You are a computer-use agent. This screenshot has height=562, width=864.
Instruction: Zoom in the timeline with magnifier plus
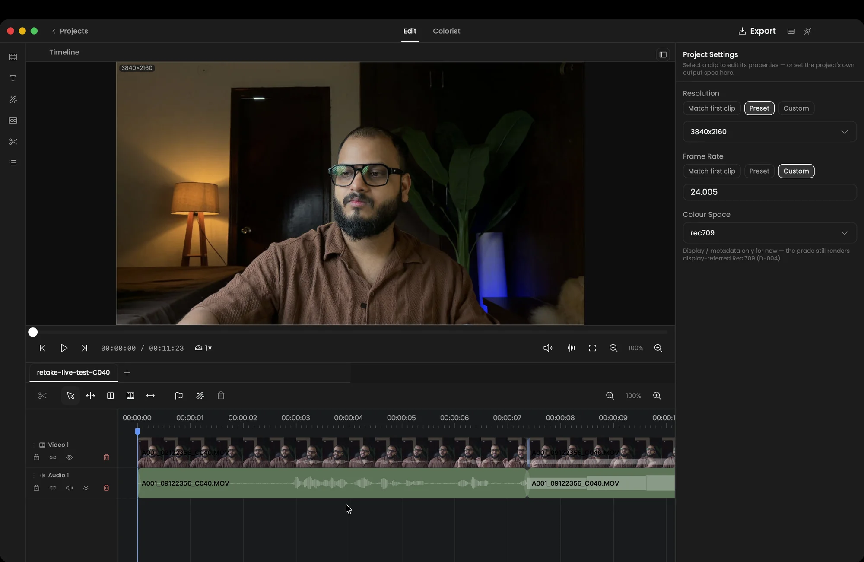[x=657, y=396]
